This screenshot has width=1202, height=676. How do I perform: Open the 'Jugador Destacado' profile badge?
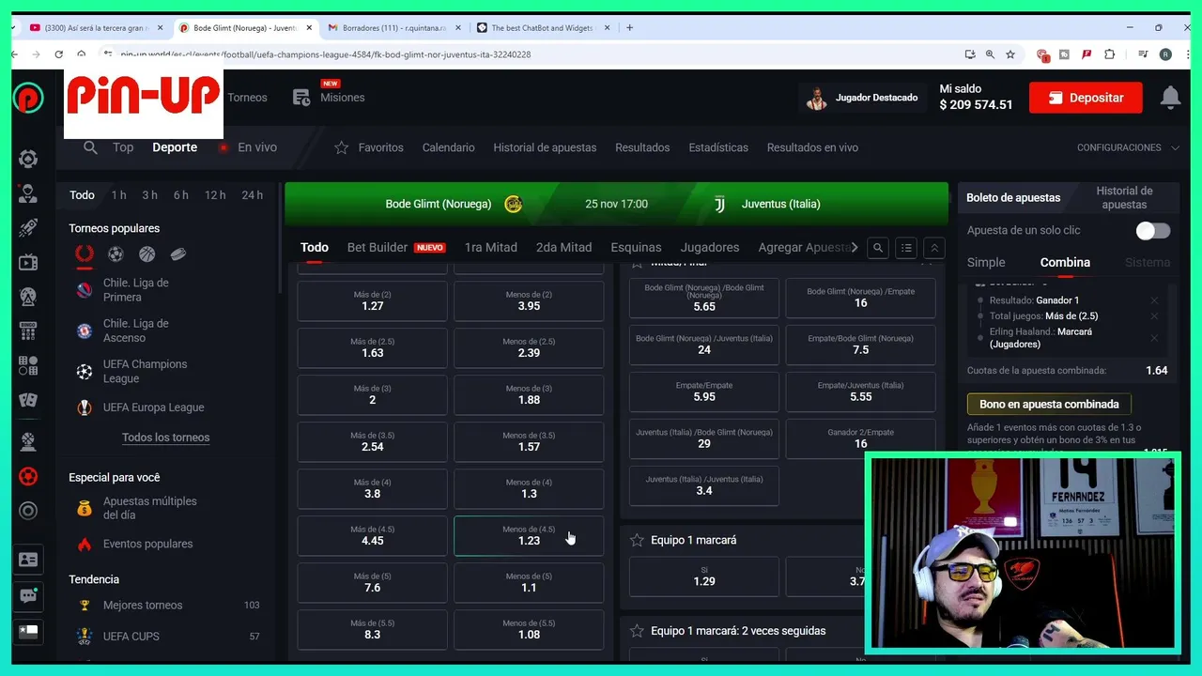(x=862, y=98)
